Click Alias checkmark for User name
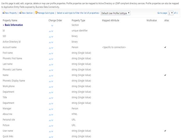 165,131
